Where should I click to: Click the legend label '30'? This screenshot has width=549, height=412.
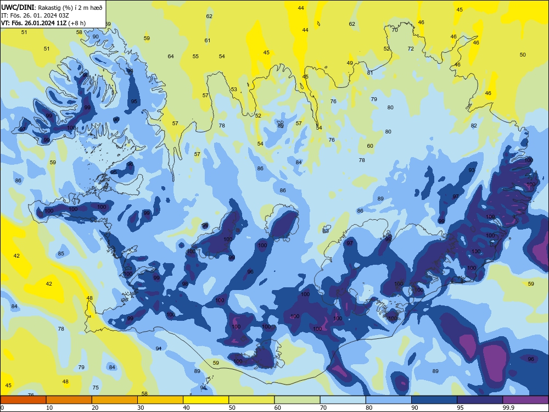pyautogui.click(x=141, y=408)
